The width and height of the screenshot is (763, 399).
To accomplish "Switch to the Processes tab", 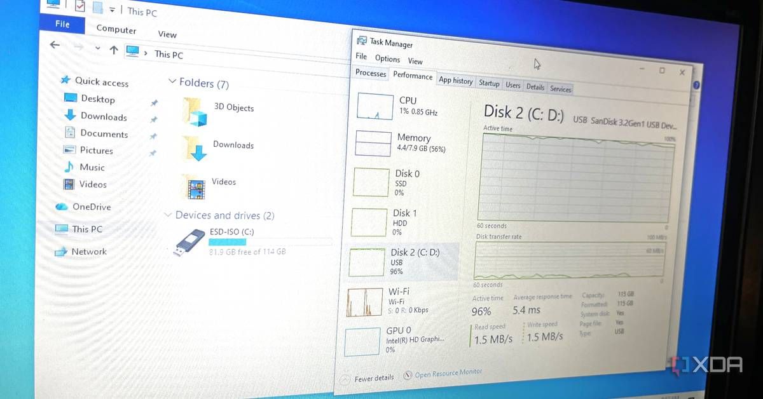I will 371,73.
